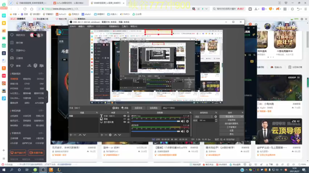This screenshot has width=309, height=173.
Task: Move the selected source up
Action: click(x=115, y=135)
